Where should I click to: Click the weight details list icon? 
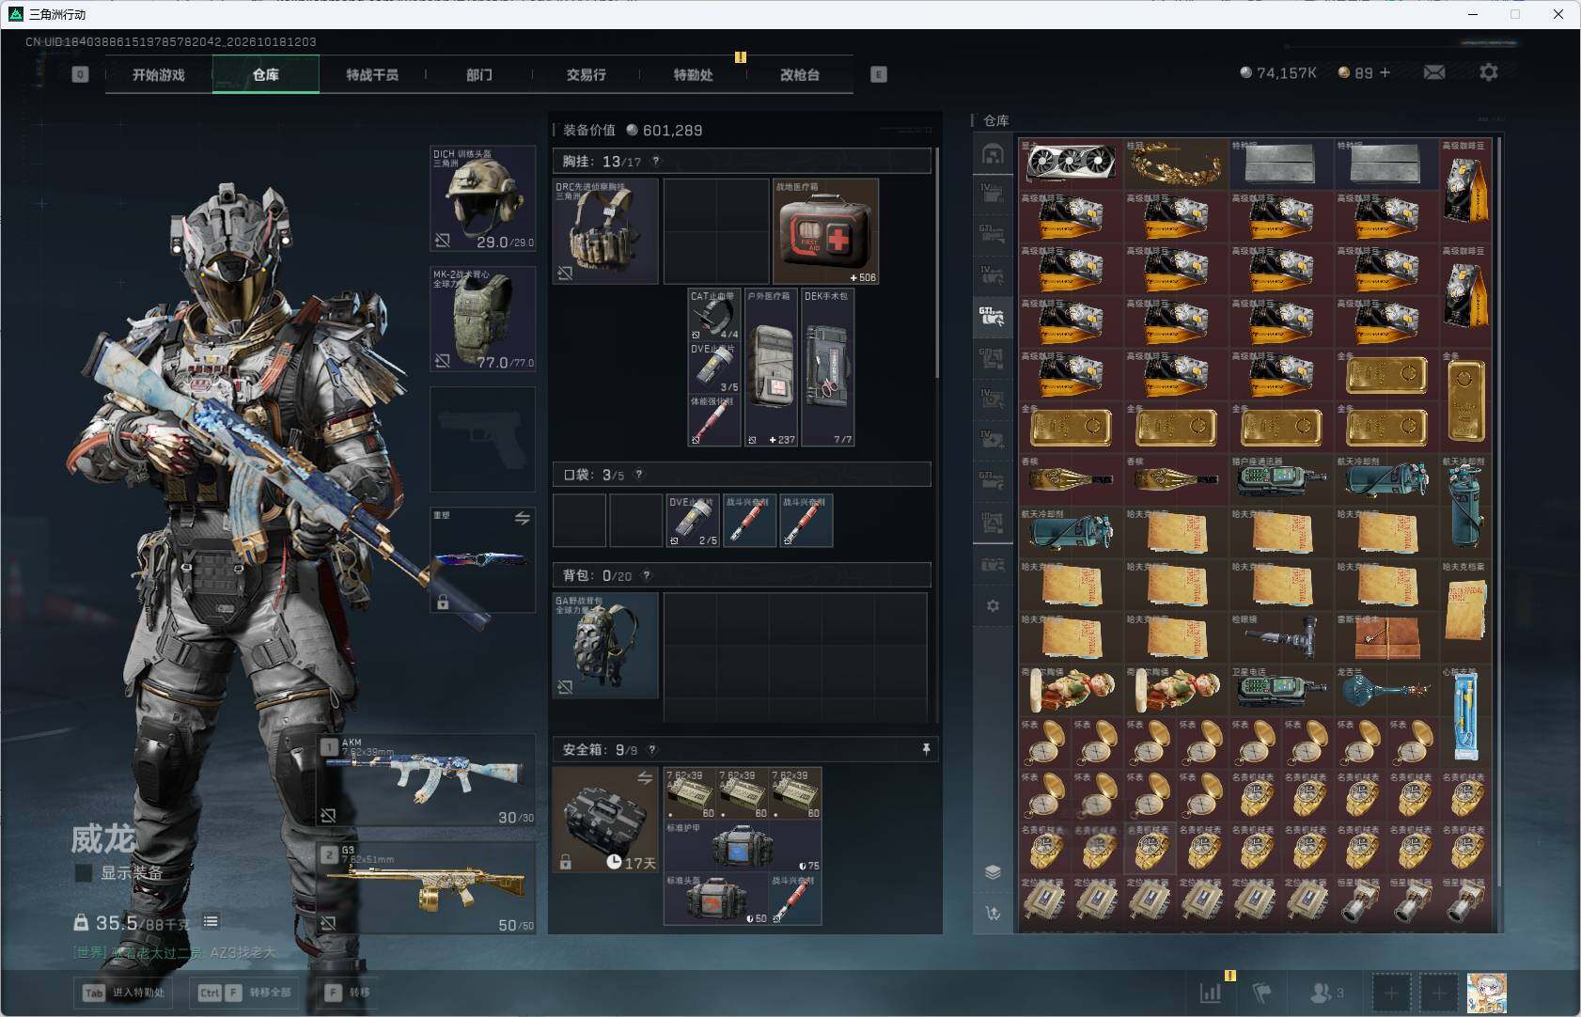(211, 922)
